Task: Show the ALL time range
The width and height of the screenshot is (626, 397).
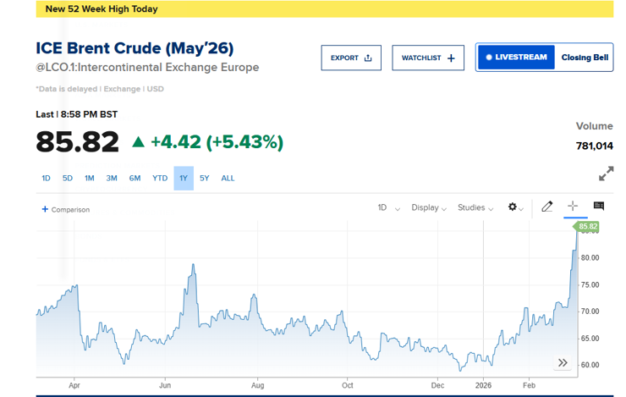Action: click(228, 179)
